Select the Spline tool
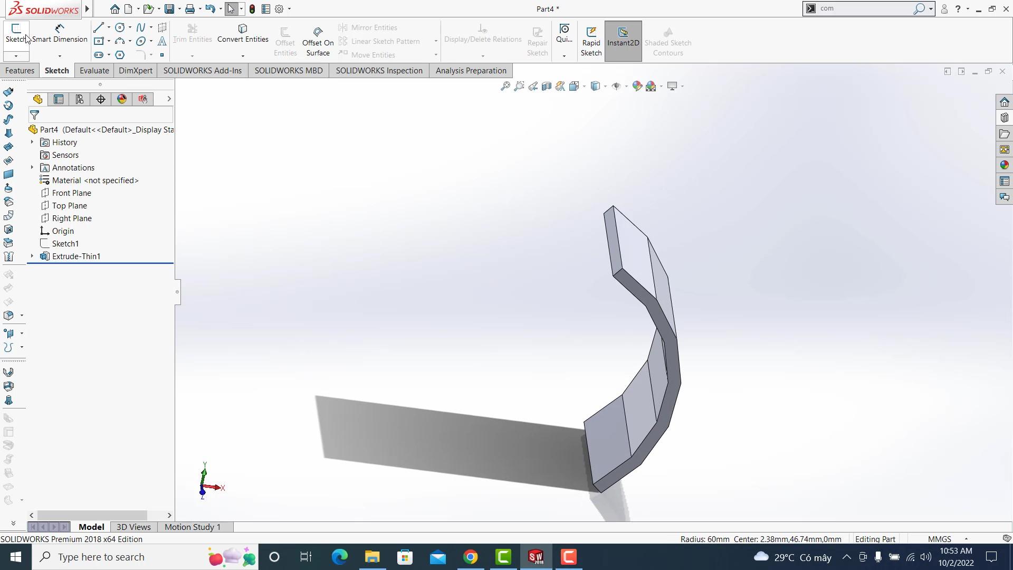The height and width of the screenshot is (570, 1013). [140, 27]
